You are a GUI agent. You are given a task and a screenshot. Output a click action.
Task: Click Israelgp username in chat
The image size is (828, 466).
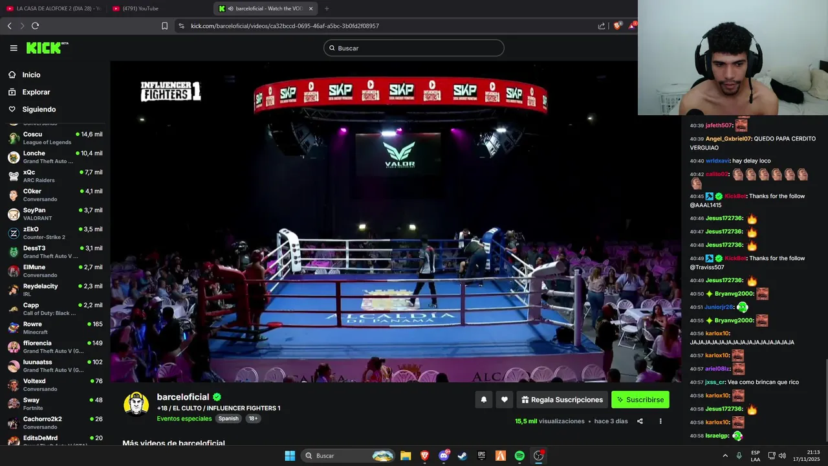point(717,436)
